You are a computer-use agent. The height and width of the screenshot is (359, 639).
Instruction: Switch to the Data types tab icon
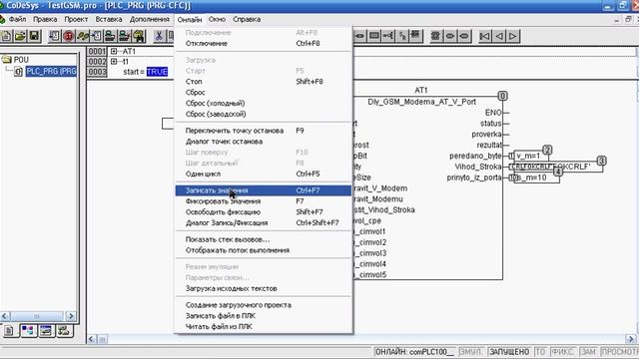point(28,330)
